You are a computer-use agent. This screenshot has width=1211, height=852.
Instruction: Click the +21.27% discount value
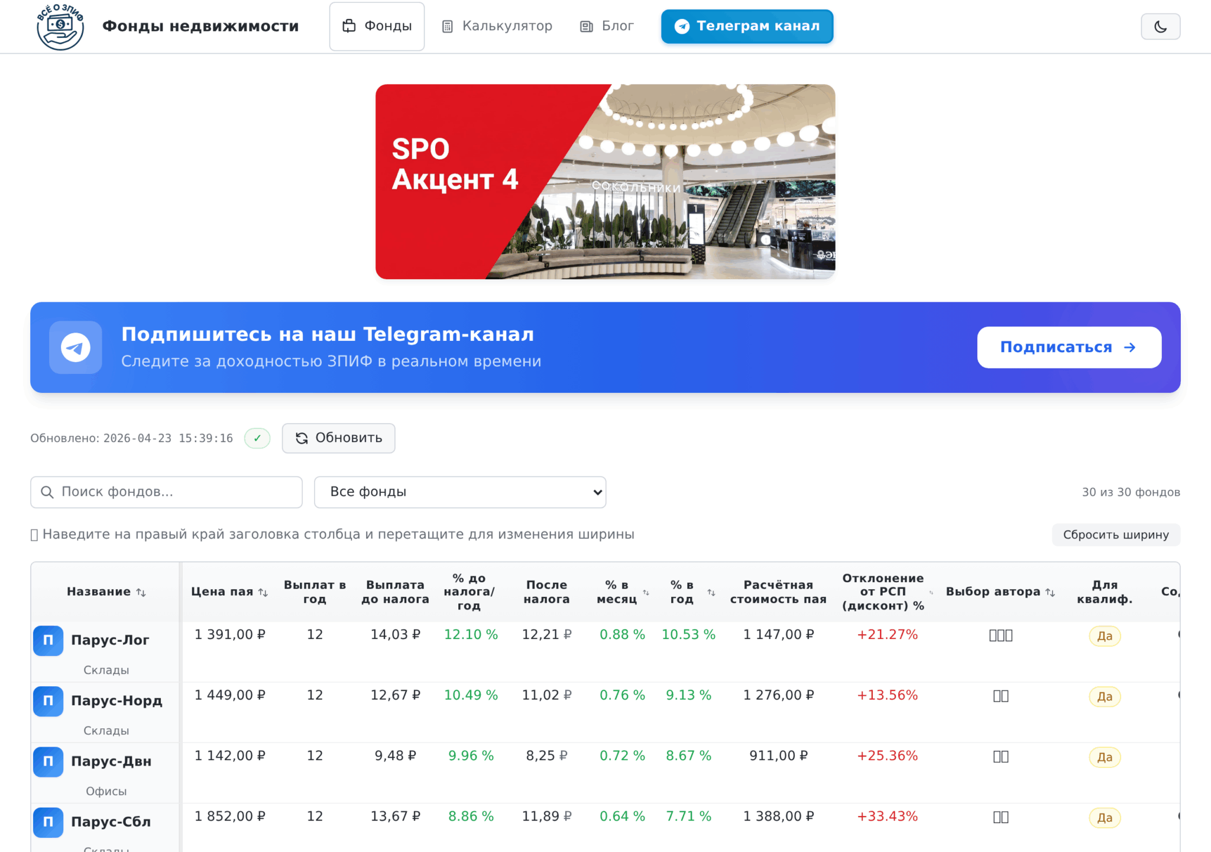pos(887,635)
